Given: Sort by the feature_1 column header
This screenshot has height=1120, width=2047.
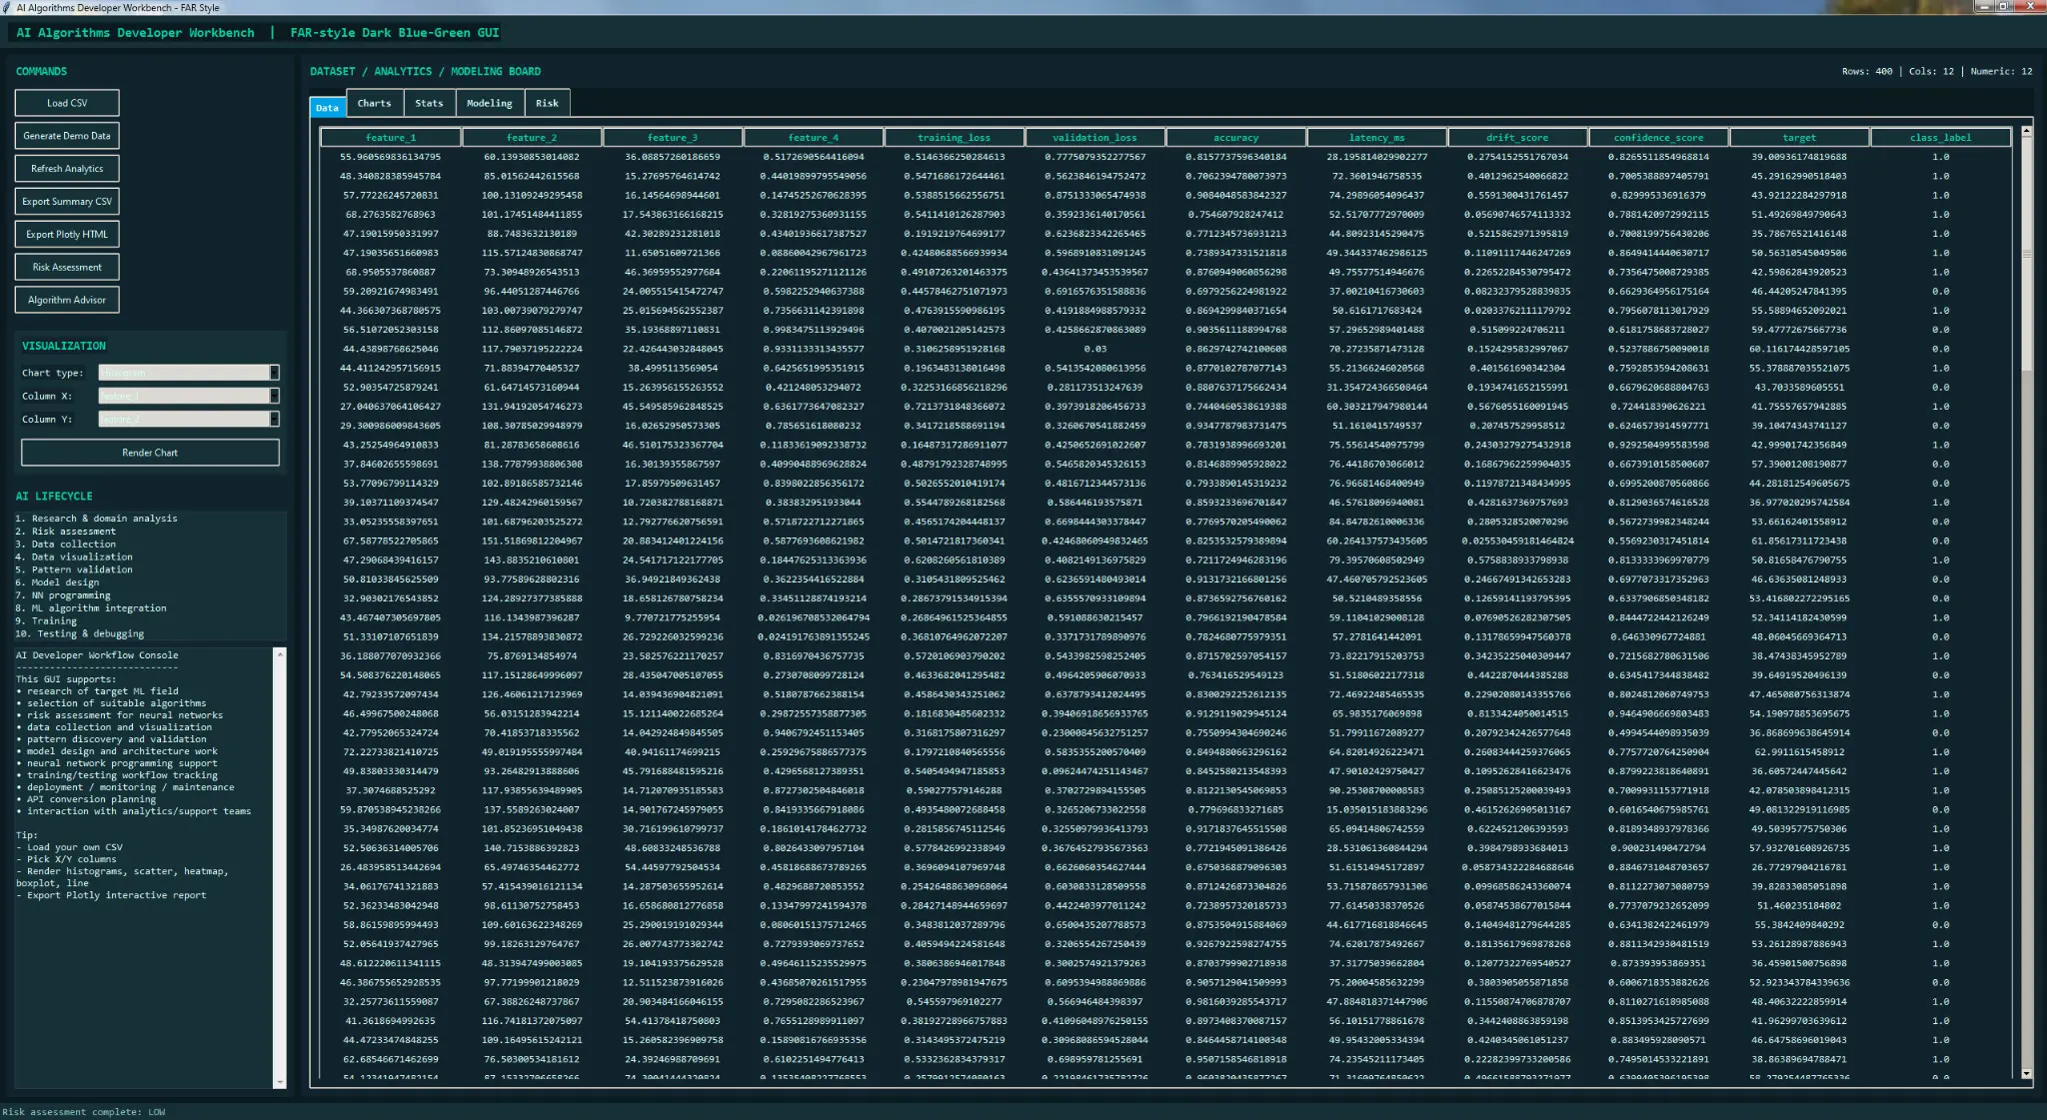Looking at the screenshot, I should [x=391, y=138].
